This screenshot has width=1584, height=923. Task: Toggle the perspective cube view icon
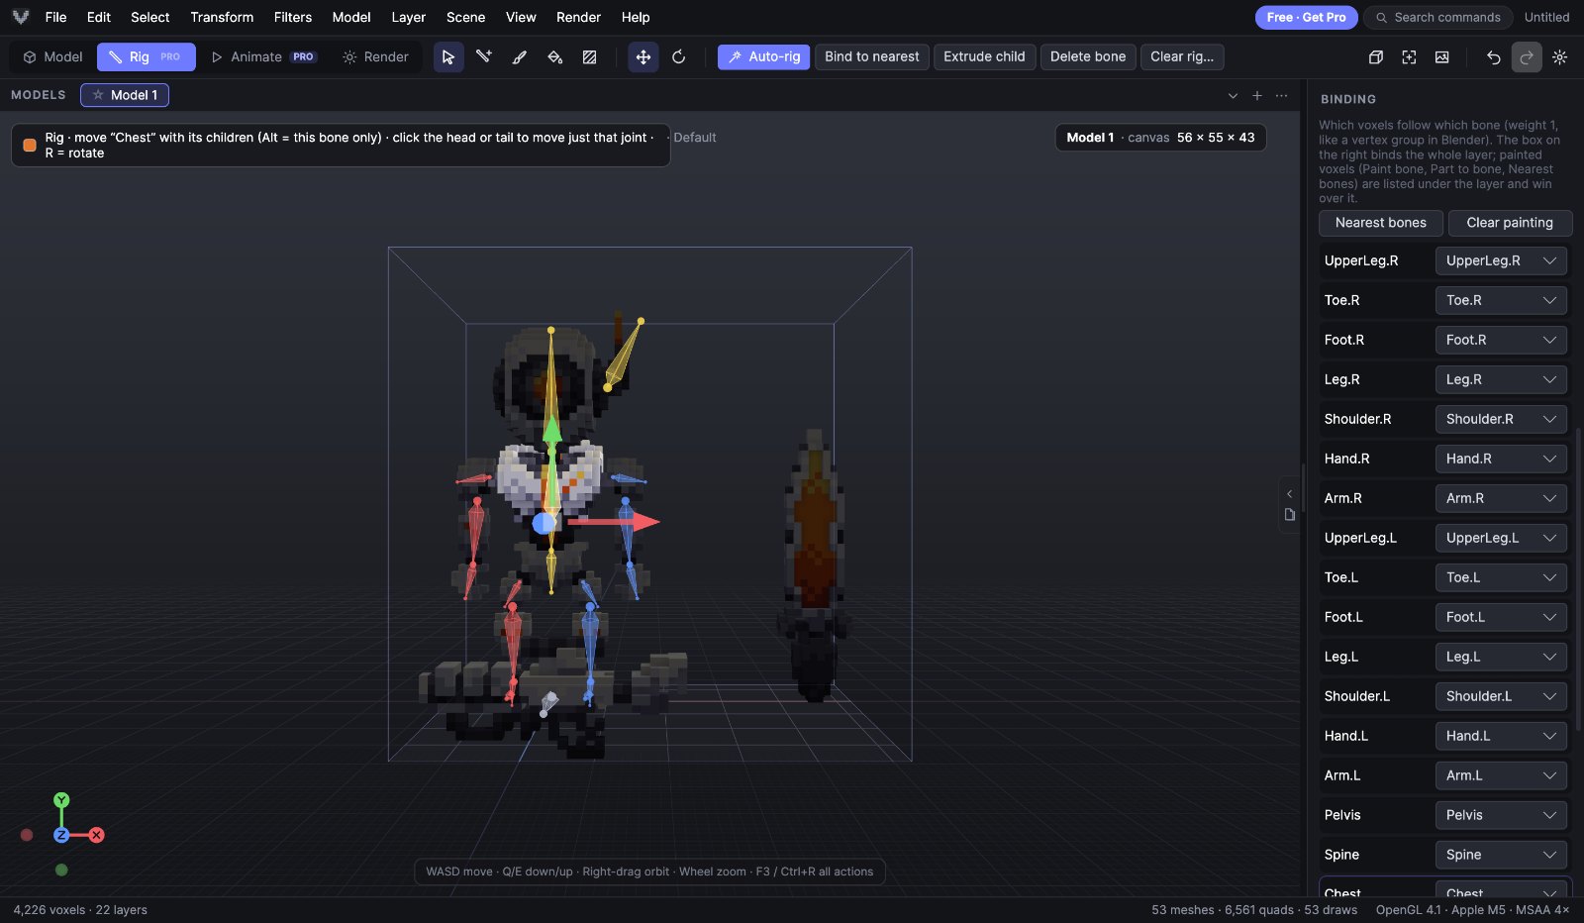click(1375, 57)
